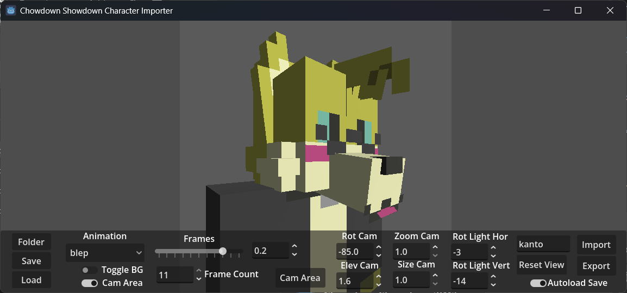627x293 pixels.
Task: Increase the Rot Light Hor value
Action: click(x=493, y=248)
